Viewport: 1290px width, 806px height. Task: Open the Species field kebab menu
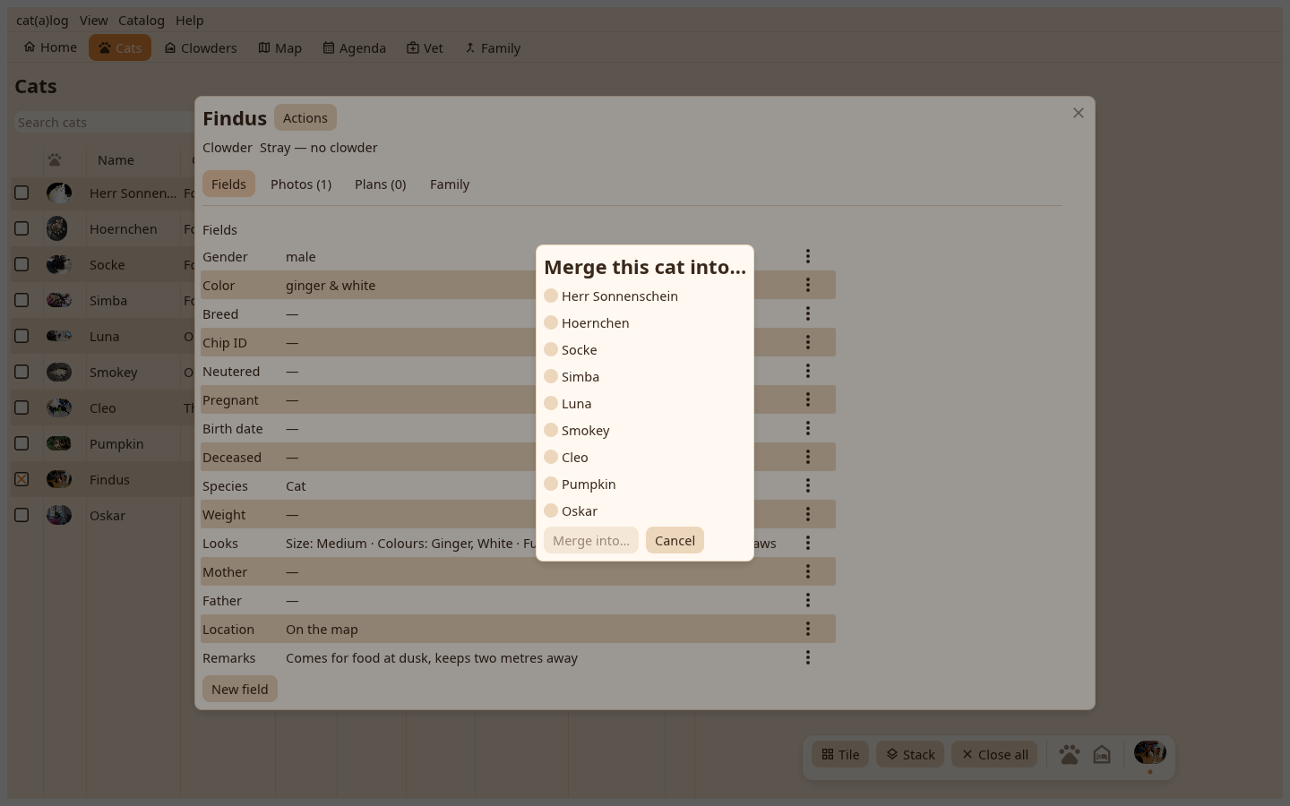tap(807, 485)
